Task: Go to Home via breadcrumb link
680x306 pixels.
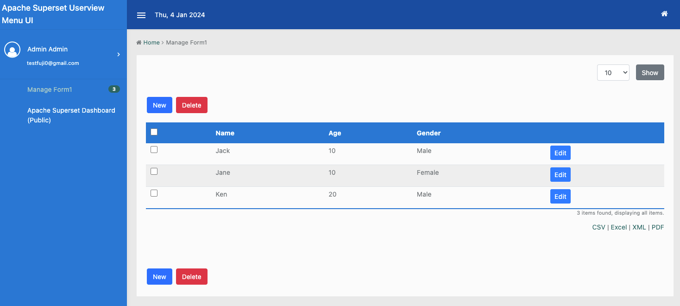Action: pos(151,43)
